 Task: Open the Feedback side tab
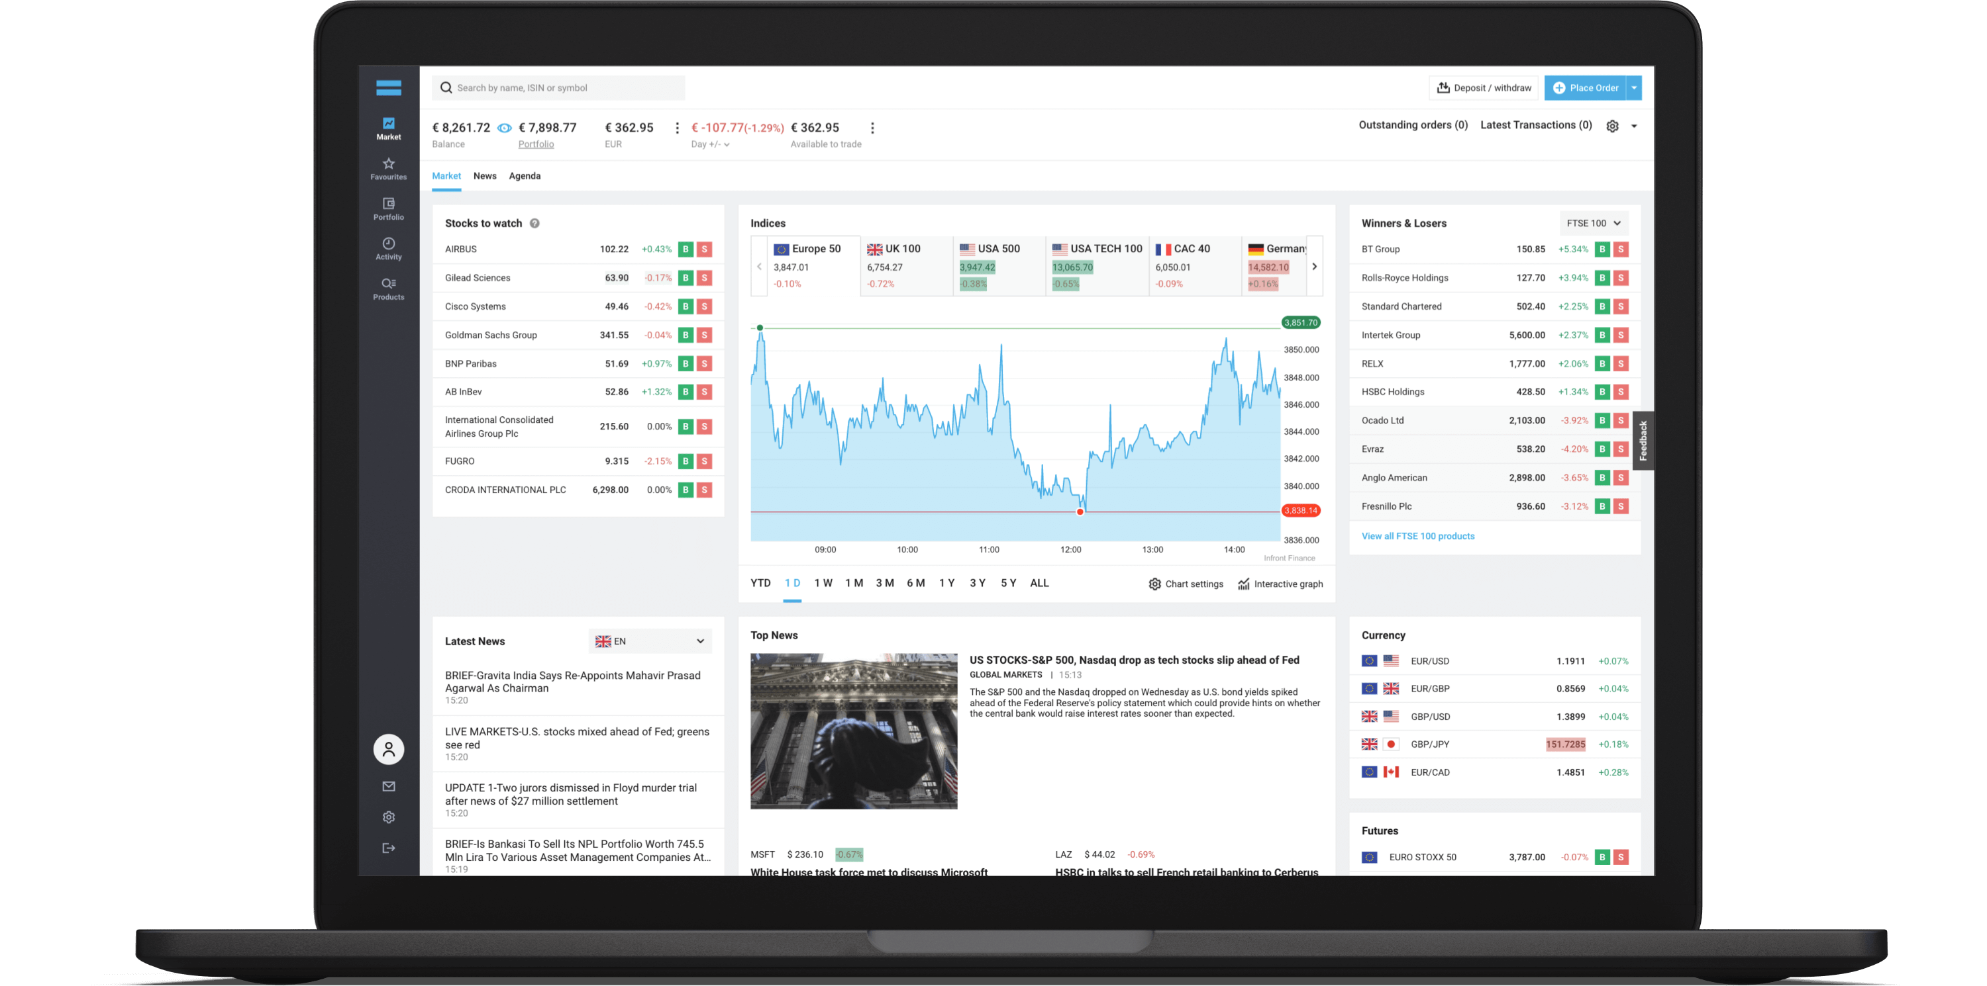(1643, 440)
